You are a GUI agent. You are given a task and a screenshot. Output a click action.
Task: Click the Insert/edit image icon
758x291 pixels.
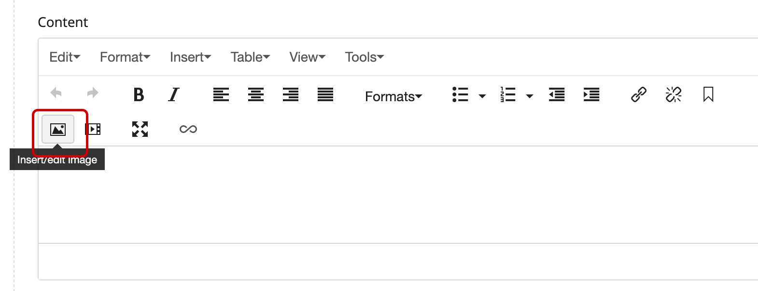[57, 129]
